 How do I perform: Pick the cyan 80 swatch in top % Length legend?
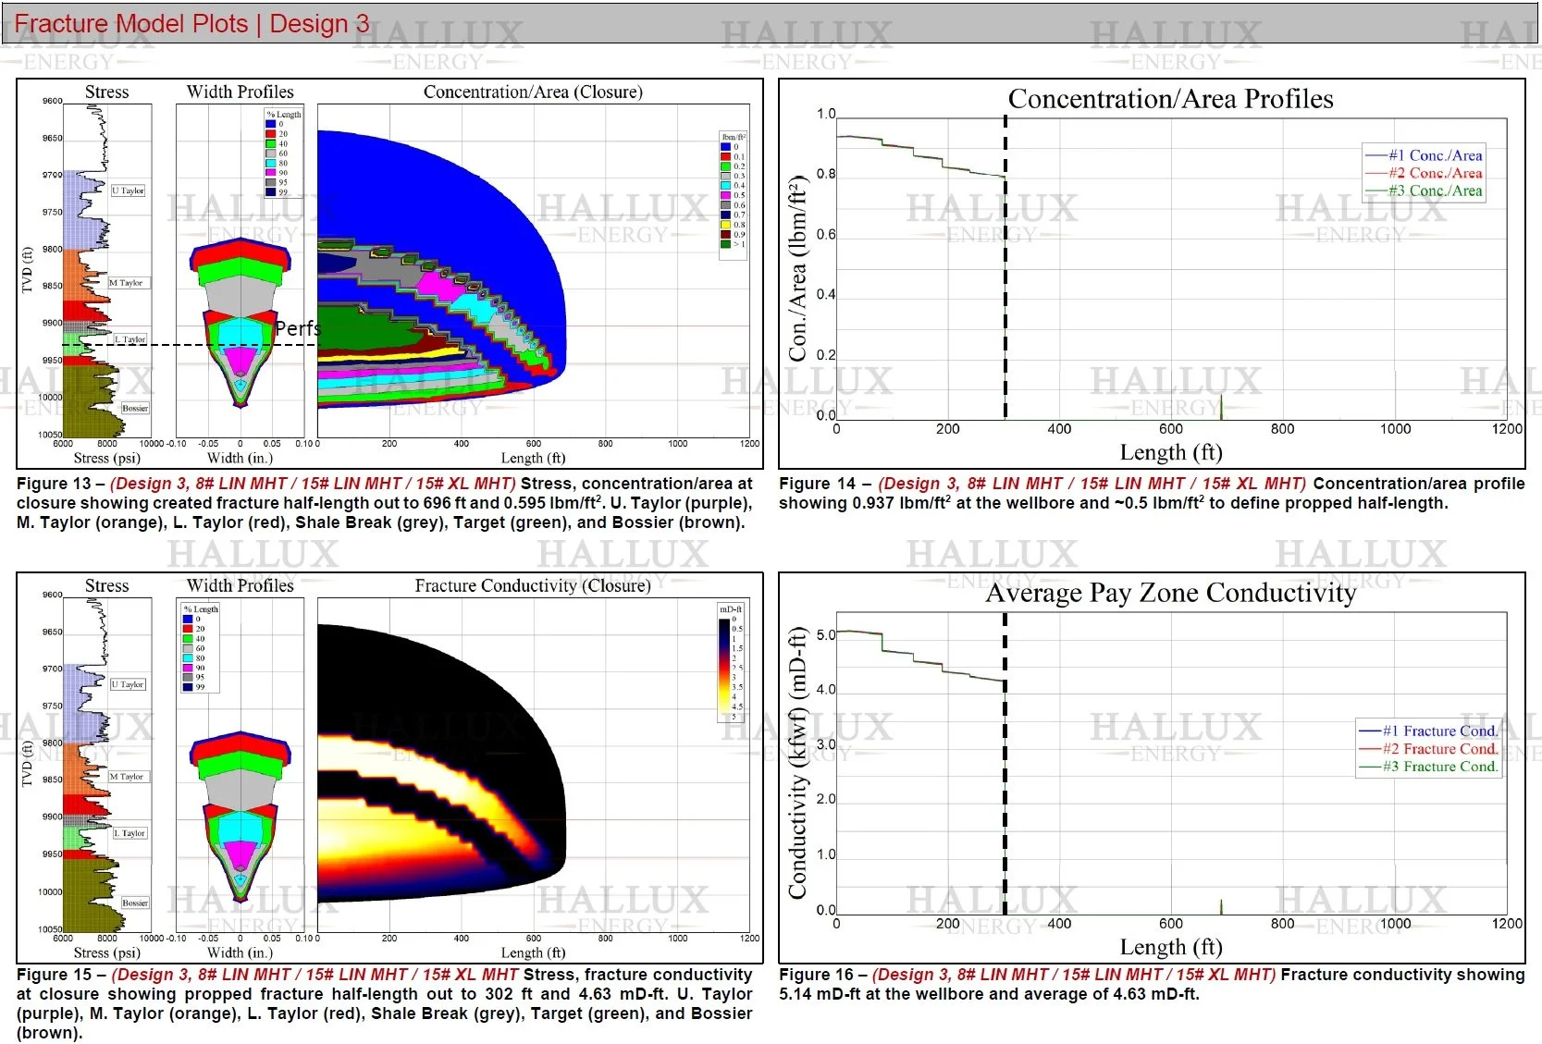click(x=271, y=163)
